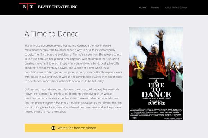Open the Reviews menu item
Screen dimensions: 208x138
coord(155,7)
